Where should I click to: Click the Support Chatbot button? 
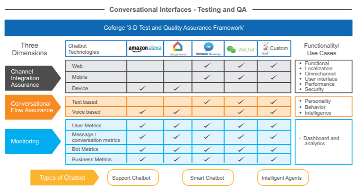pyautogui.click(x=133, y=178)
